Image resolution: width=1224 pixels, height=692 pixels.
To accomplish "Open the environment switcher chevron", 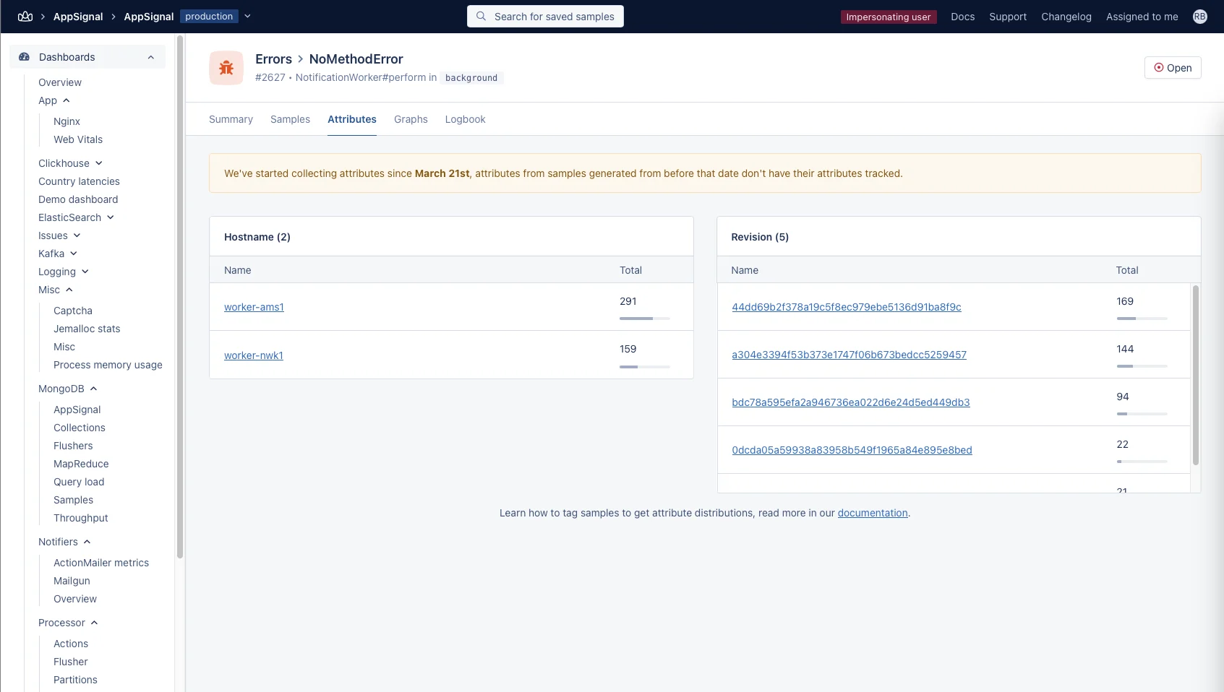I will [x=247, y=16].
